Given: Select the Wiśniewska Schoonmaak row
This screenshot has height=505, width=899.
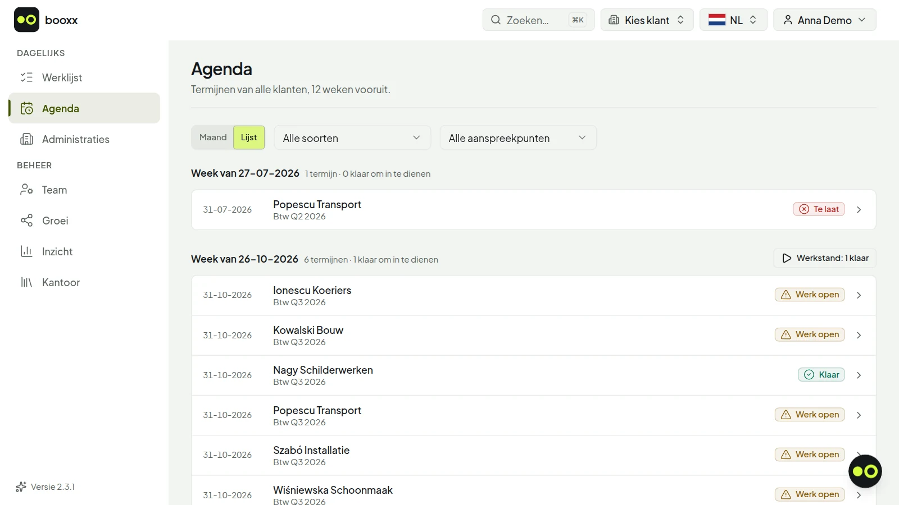Looking at the screenshot, I should tap(534, 492).
